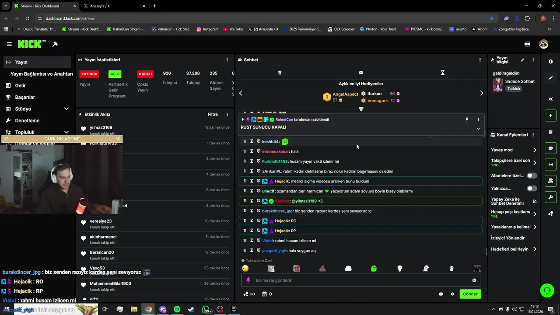Screen dimensions: 560x315
Task: Click the purple microphone icon in message box
Action: pos(248,280)
